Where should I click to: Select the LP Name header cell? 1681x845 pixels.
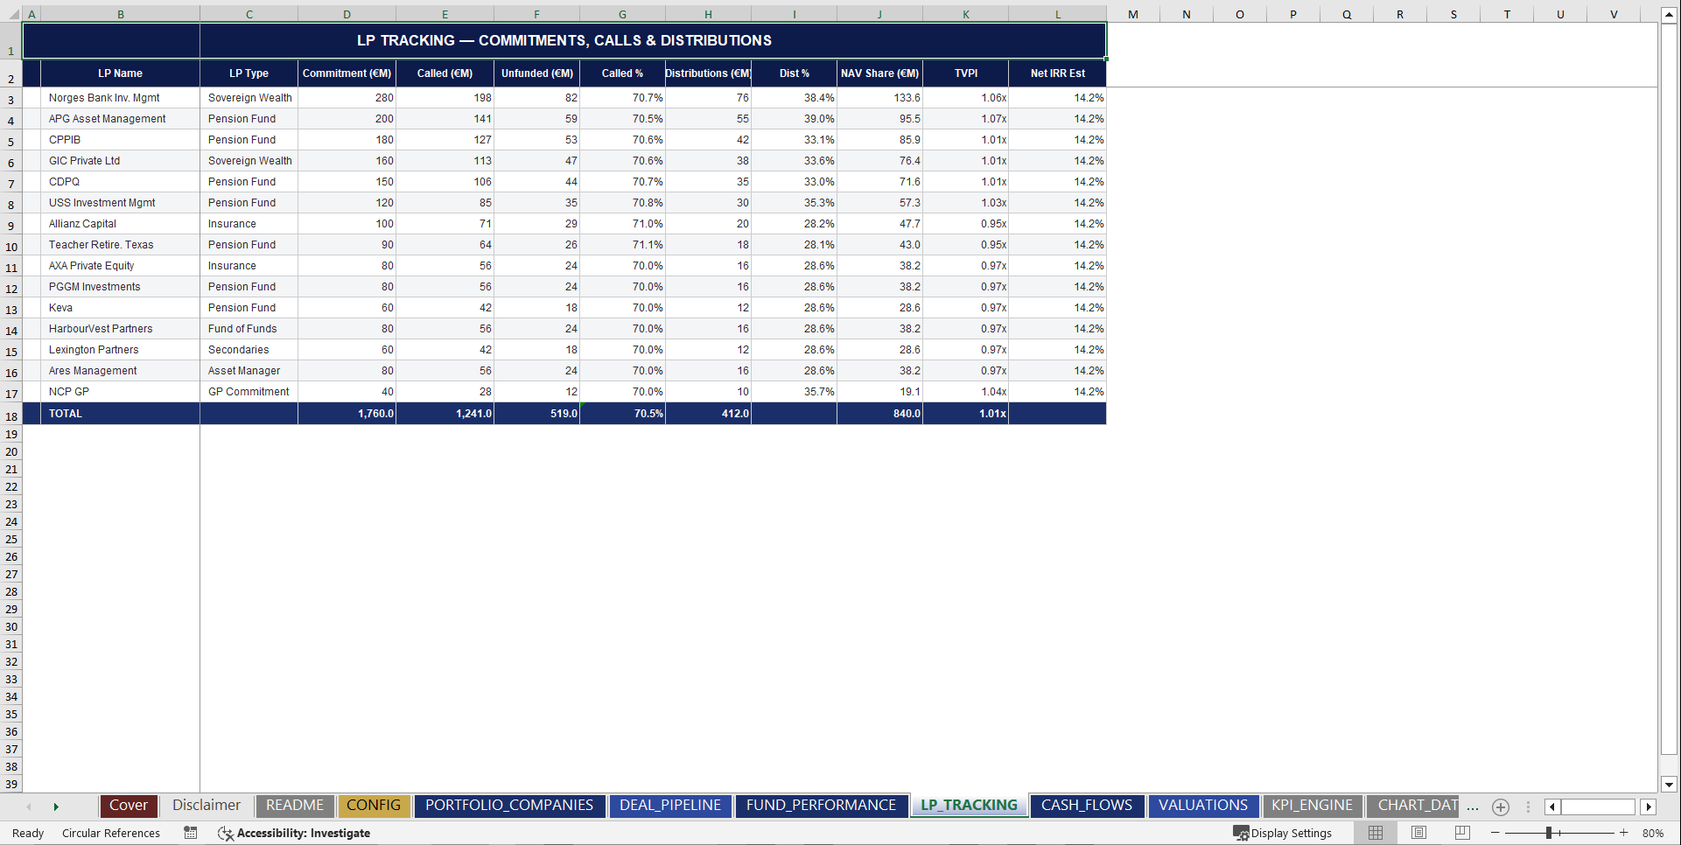tap(120, 73)
